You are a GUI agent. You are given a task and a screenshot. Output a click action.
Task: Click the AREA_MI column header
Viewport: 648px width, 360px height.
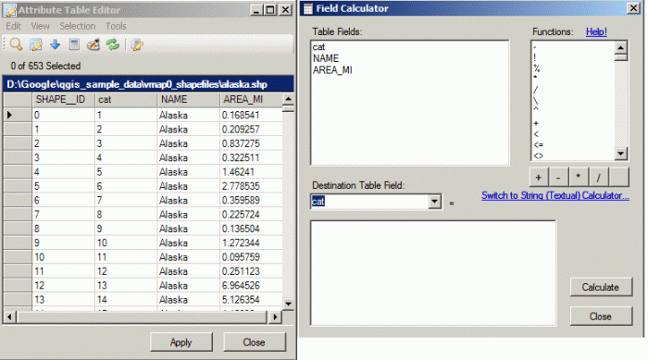[x=251, y=99]
